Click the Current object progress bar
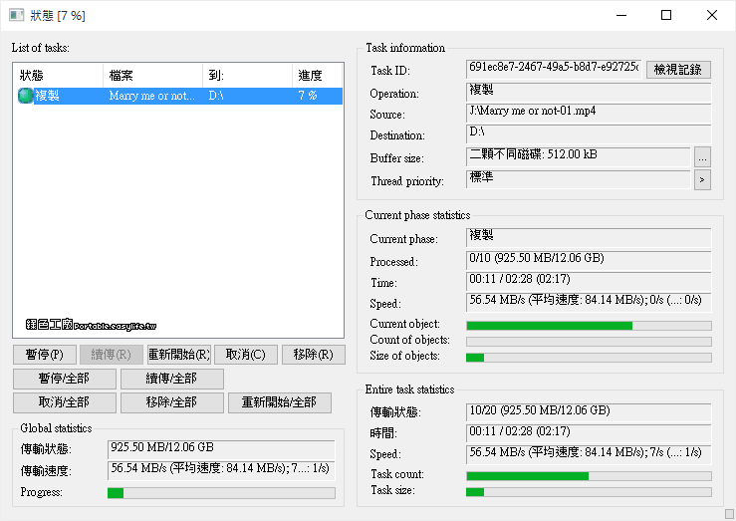Image resolution: width=736 pixels, height=521 pixels. pyautogui.click(x=589, y=326)
